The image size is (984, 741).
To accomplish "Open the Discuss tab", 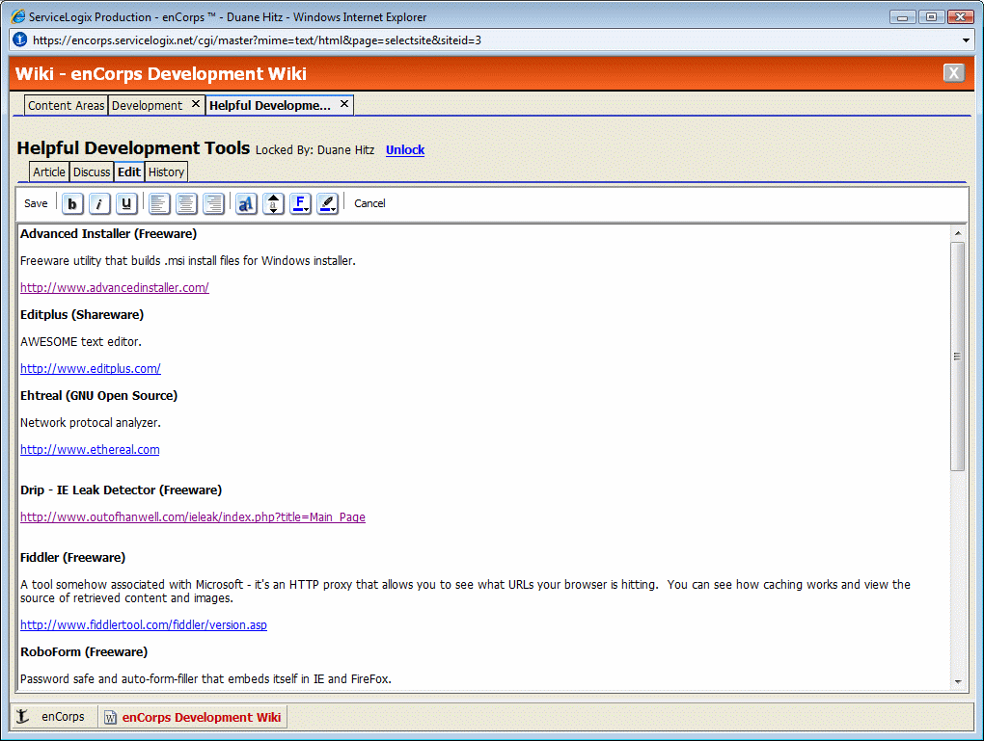I will (92, 172).
